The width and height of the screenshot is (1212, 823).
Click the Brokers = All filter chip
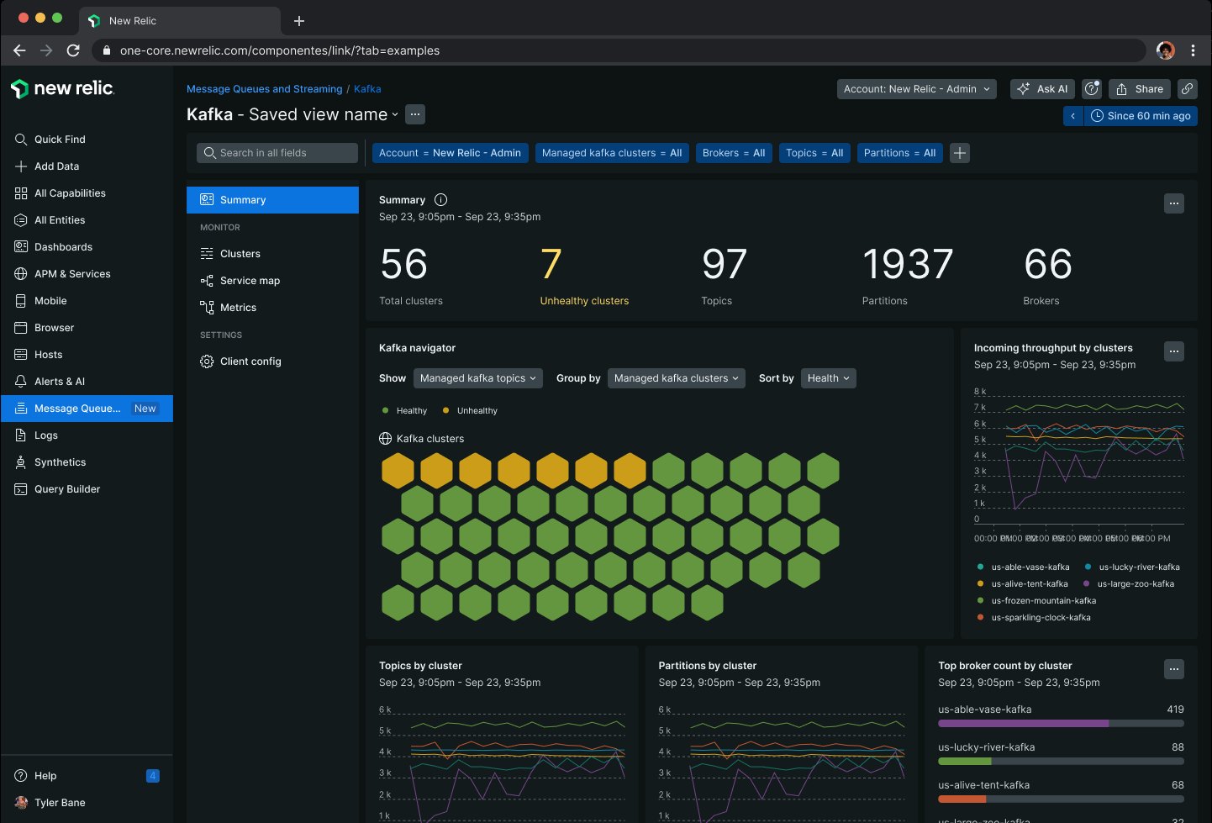click(734, 153)
